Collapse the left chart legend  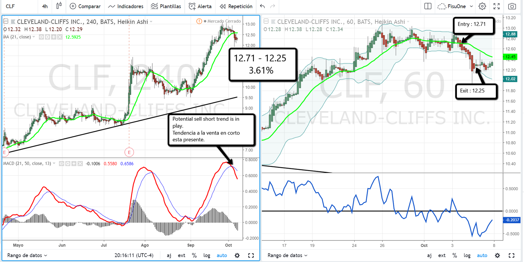pyautogui.click(x=6, y=21)
